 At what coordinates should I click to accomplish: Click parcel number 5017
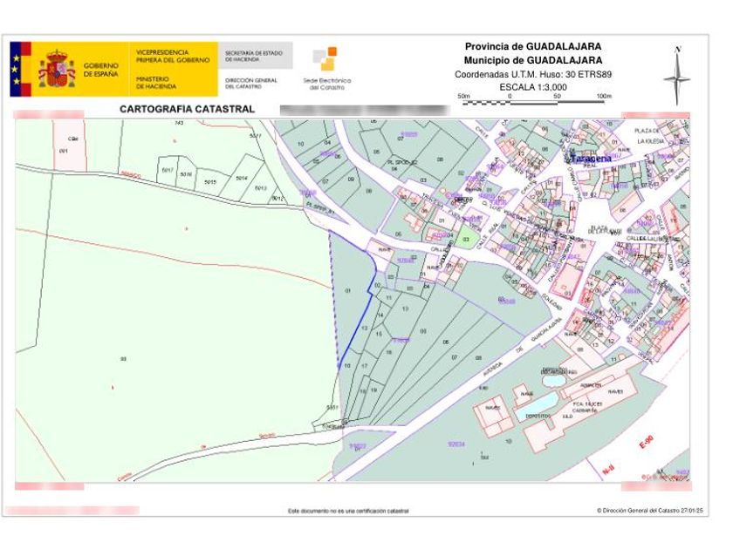[168, 171]
